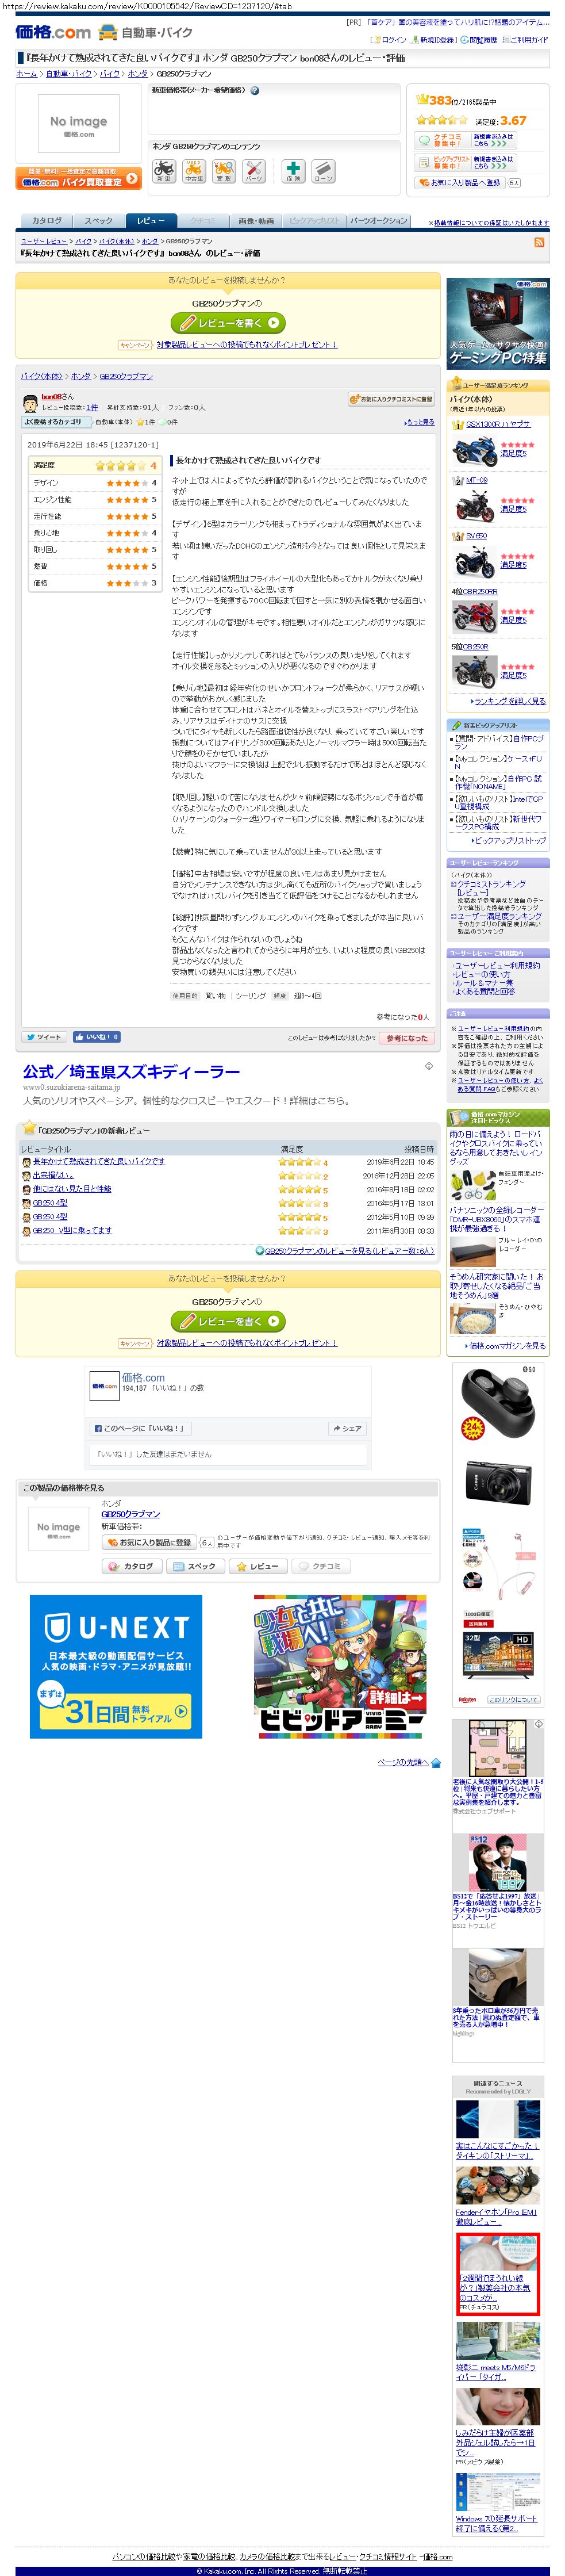Image resolution: width=565 pixels, height=2576 pixels.
Task: Click お気に入りクチコミストに登録 button
Action: pos(391,399)
